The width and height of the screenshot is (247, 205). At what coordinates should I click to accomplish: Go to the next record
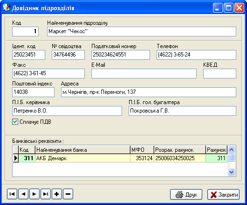[x=34, y=194]
